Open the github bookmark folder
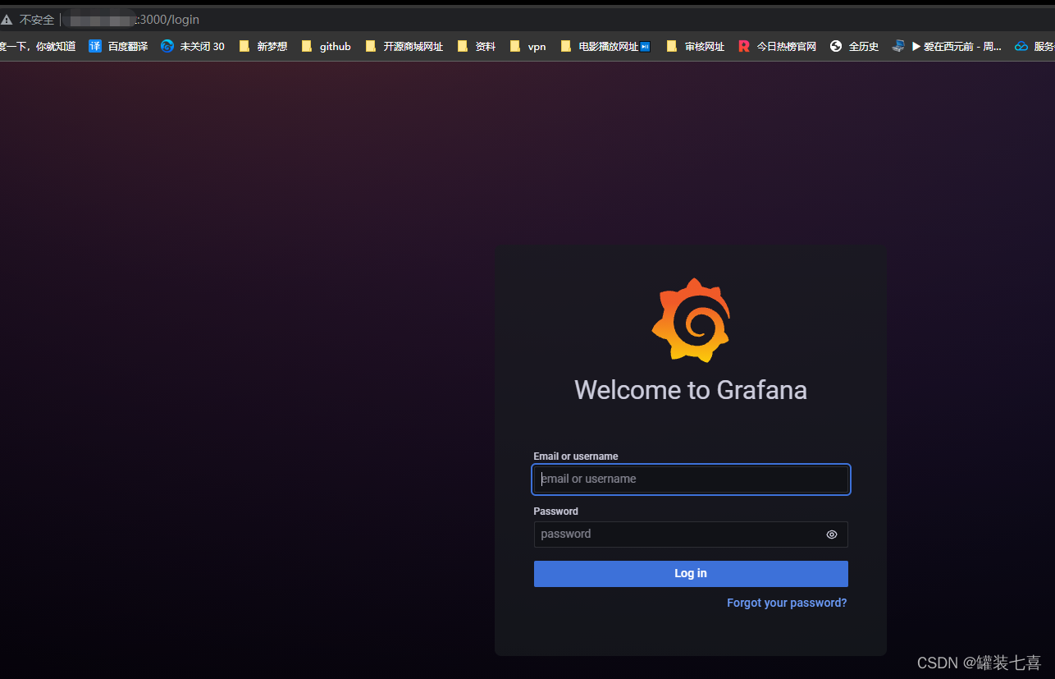Screen dimensions: 1055x679 pos(326,46)
